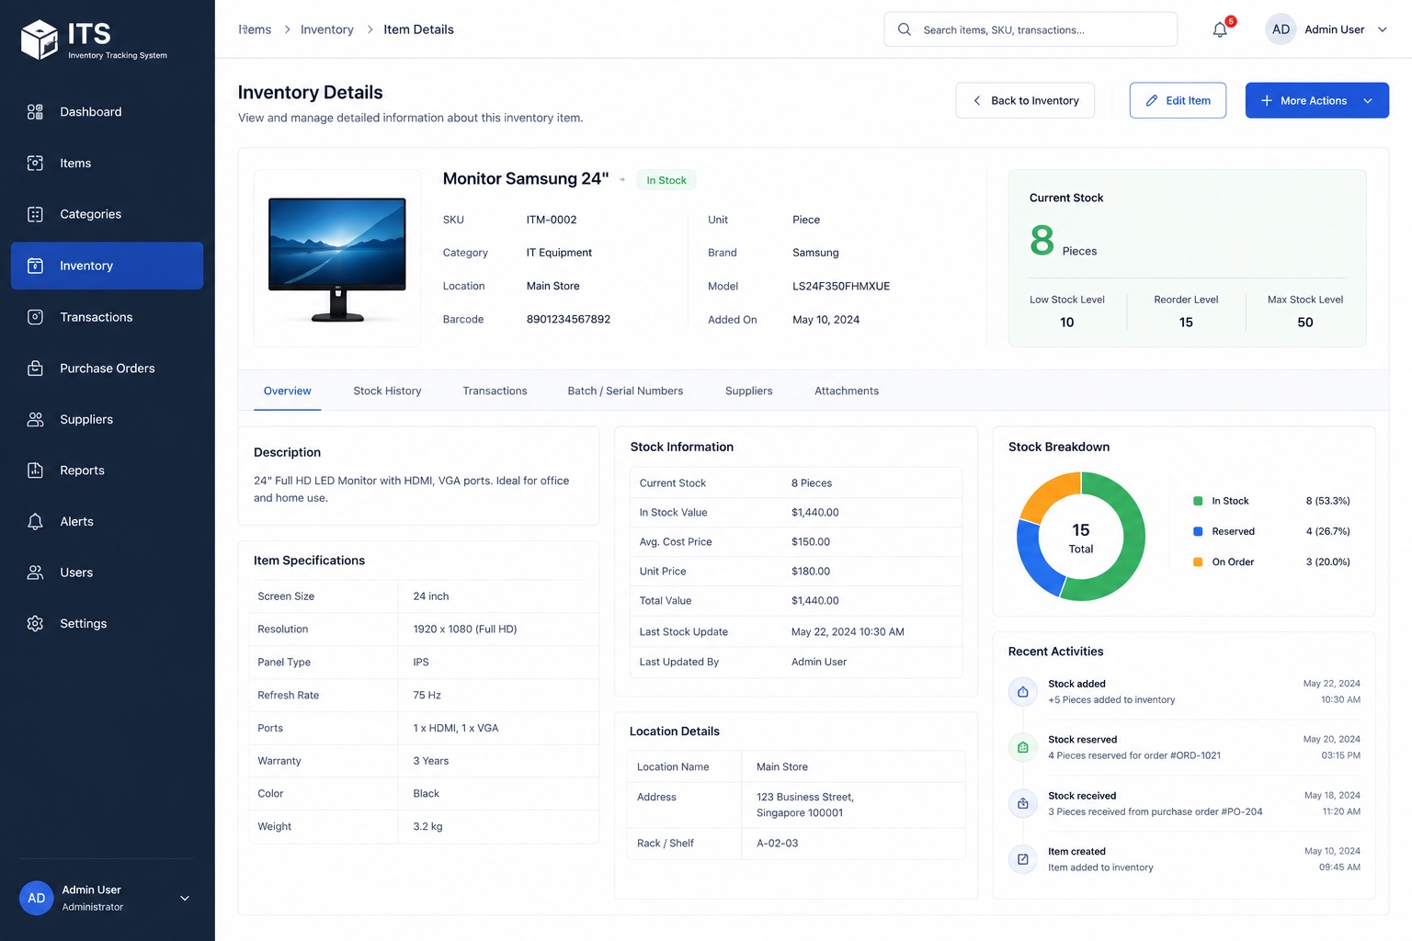Click the Suppliers people icon in sidebar
Viewport: 1412px width, 941px height.
(x=35, y=419)
